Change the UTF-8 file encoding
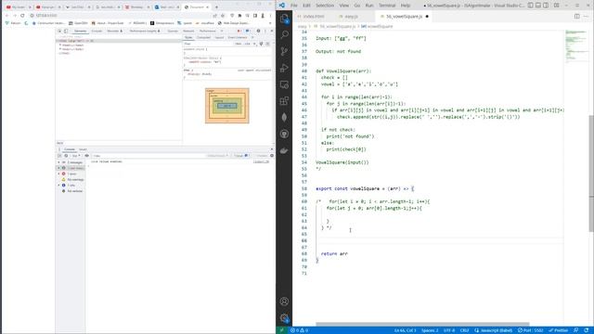This screenshot has height=334, width=594. pyautogui.click(x=449, y=330)
